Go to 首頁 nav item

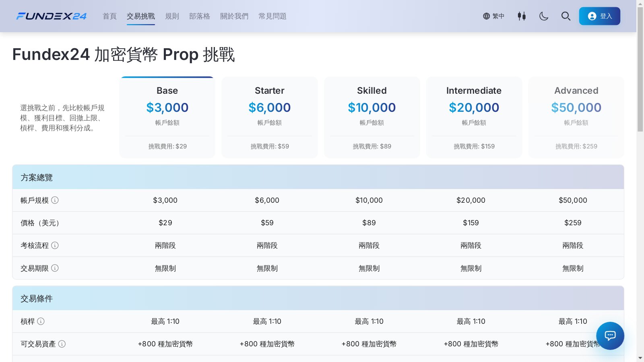tap(109, 16)
